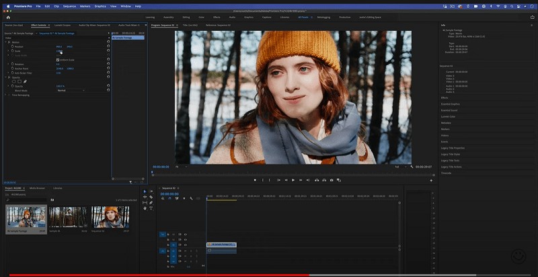Open the Full playback resolution dropdown
This screenshot has height=277, width=538.
click(400, 167)
